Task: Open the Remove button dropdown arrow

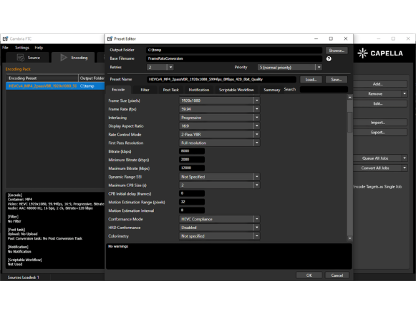Action: click(404, 94)
